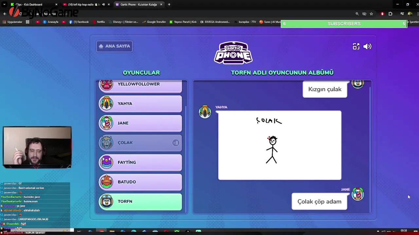The width and height of the screenshot is (419, 235).
Task: Open the Suno bookmark
Action: pyautogui.click(x=270, y=22)
